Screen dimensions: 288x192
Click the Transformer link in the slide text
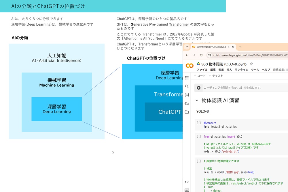click(179, 24)
